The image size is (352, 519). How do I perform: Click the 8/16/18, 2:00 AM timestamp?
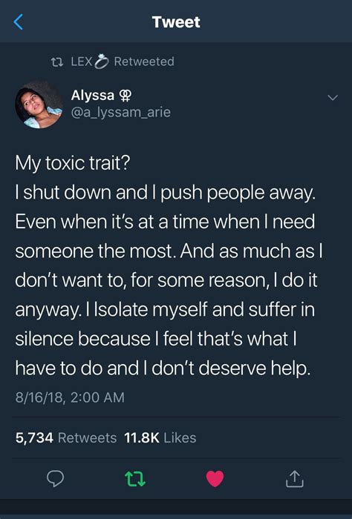70,397
